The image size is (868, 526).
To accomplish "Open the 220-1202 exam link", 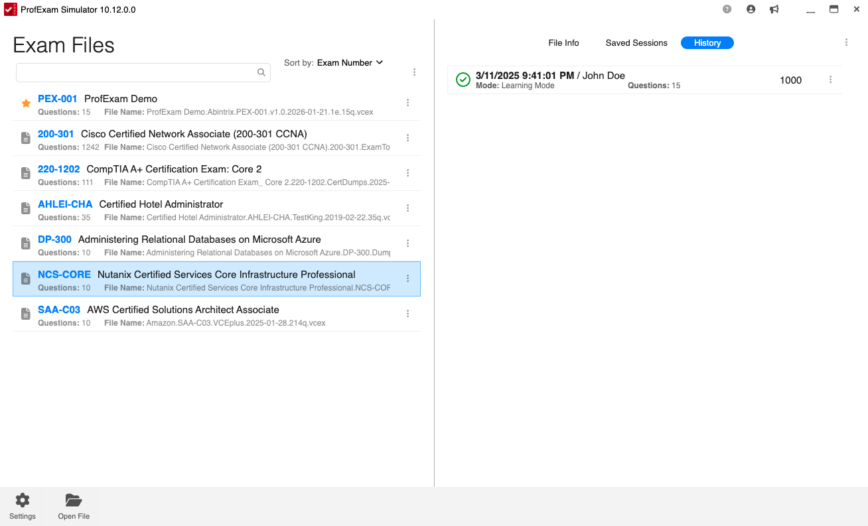I will click(58, 169).
